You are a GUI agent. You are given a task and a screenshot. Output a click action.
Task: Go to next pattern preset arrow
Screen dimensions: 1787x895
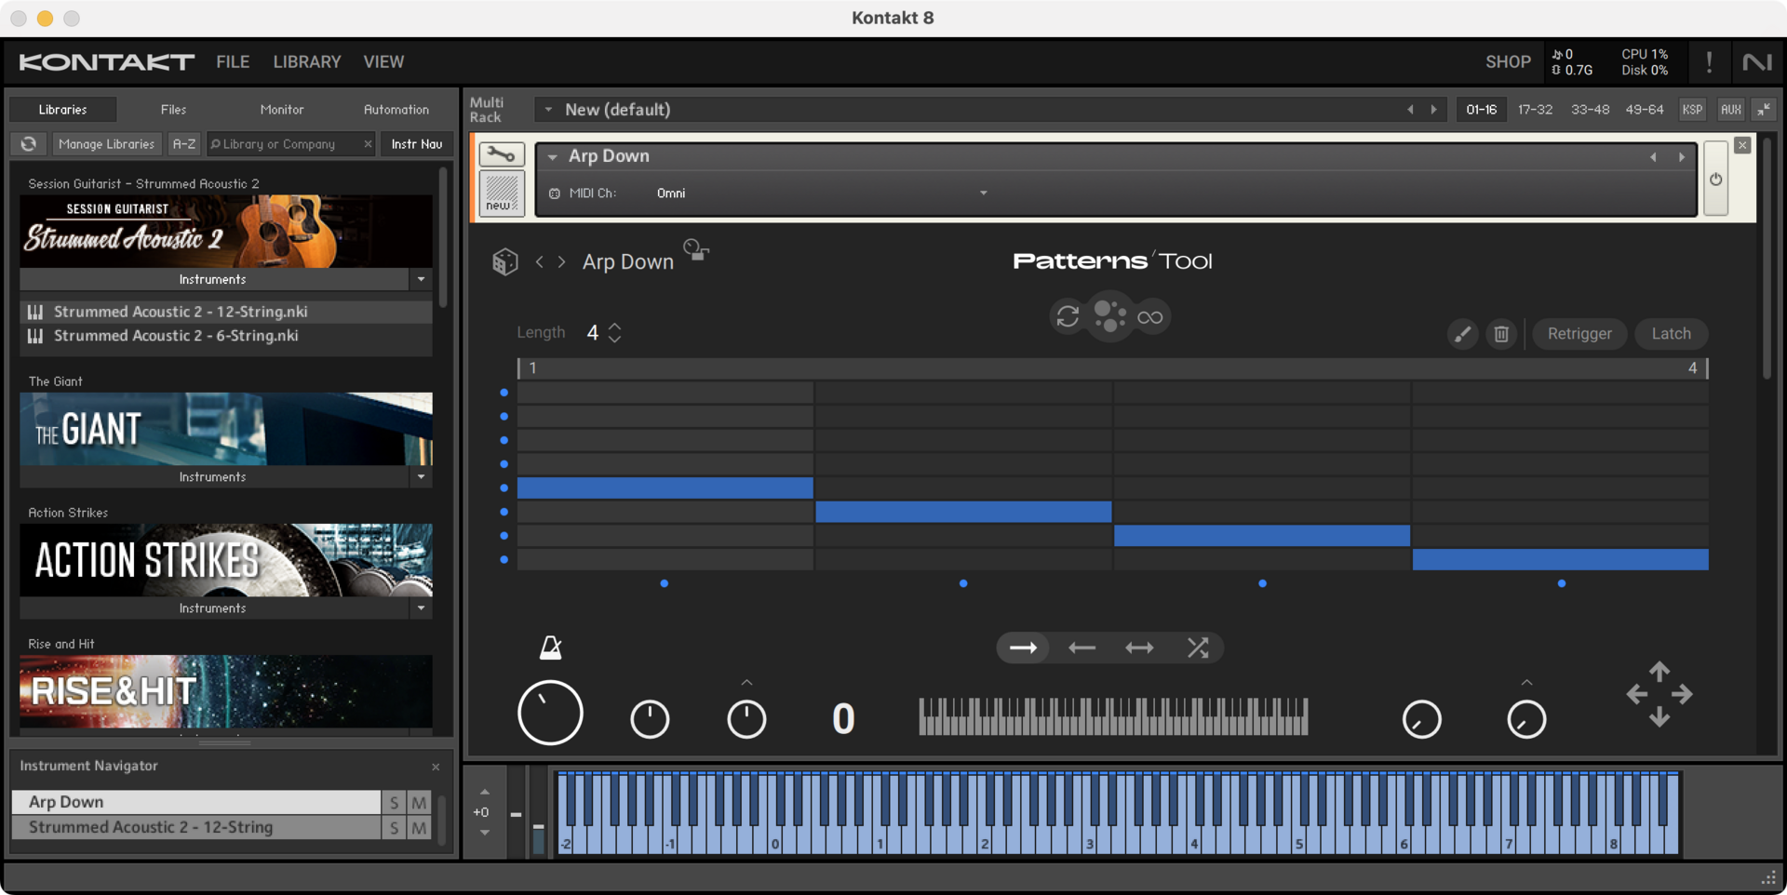click(x=561, y=262)
